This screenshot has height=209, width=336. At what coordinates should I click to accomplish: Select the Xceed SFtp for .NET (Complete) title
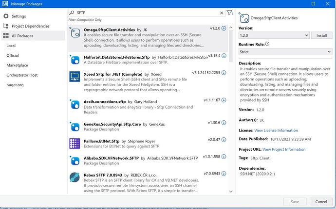click(113, 74)
